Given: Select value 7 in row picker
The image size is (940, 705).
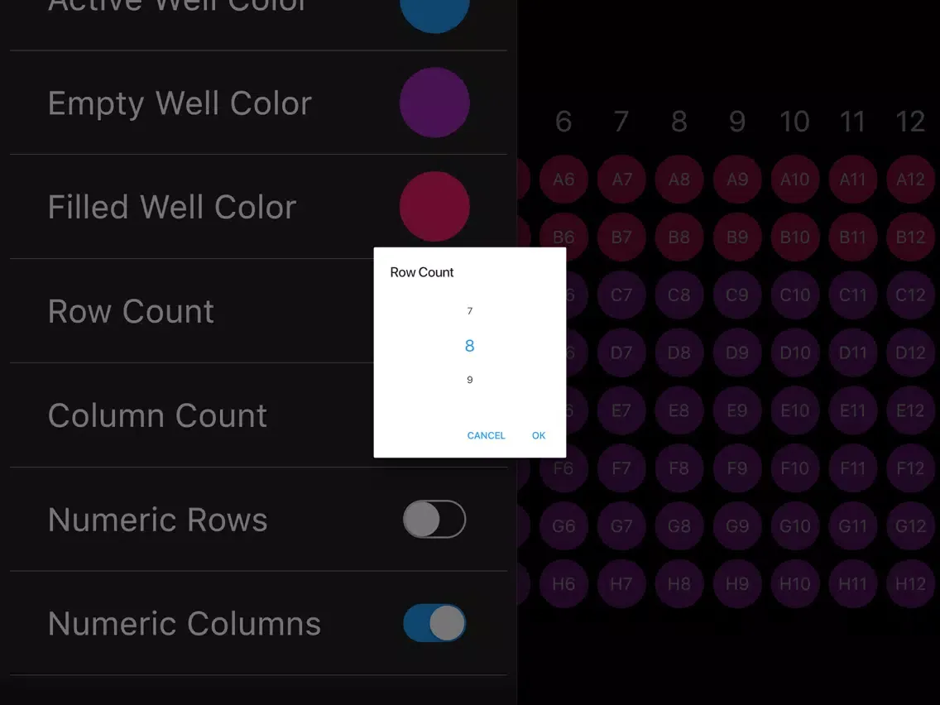Looking at the screenshot, I should pos(469,311).
